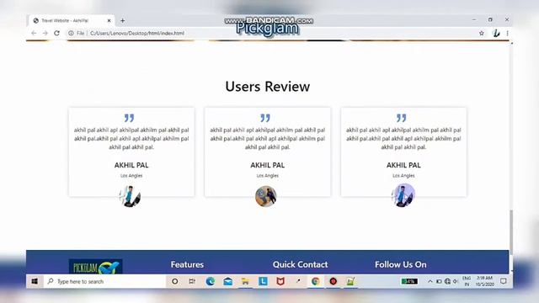
Task: Restore down the Chrome window
Action: [490, 19]
